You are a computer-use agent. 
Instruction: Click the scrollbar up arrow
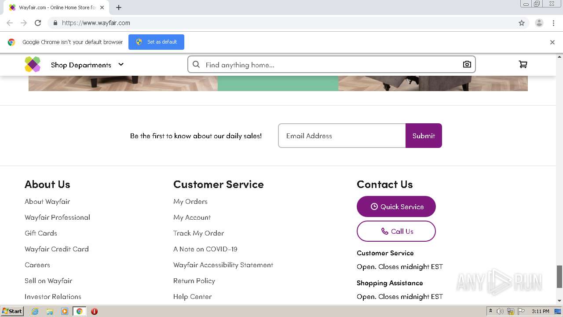(x=559, y=57)
